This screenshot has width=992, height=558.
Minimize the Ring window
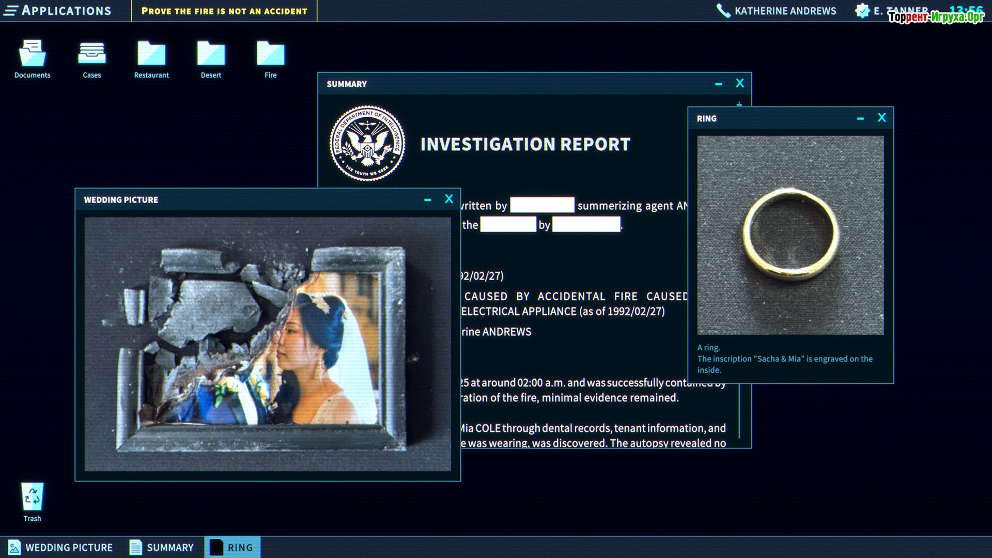pyautogui.click(x=860, y=118)
